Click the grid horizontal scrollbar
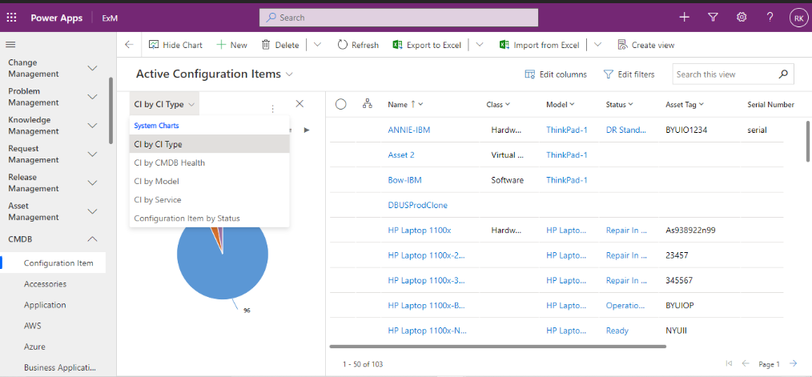This screenshot has height=377, width=812. coord(497,346)
